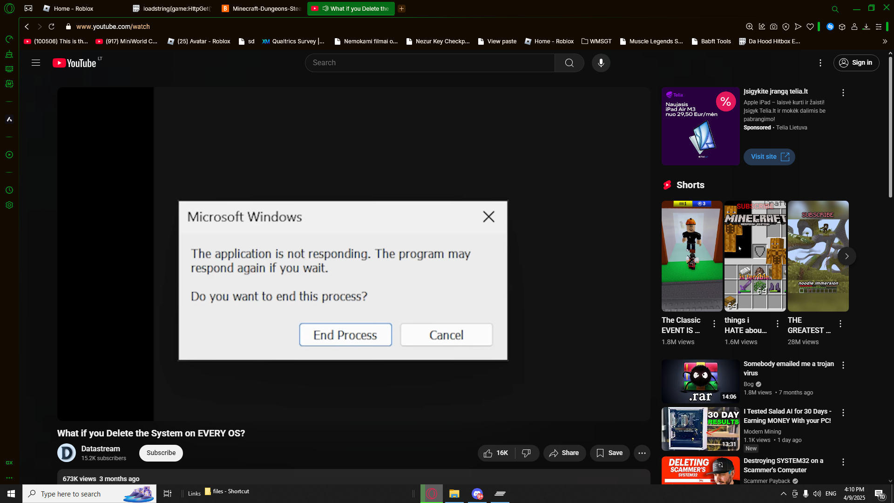Open WMSGT bookmarks folder

coord(596,41)
